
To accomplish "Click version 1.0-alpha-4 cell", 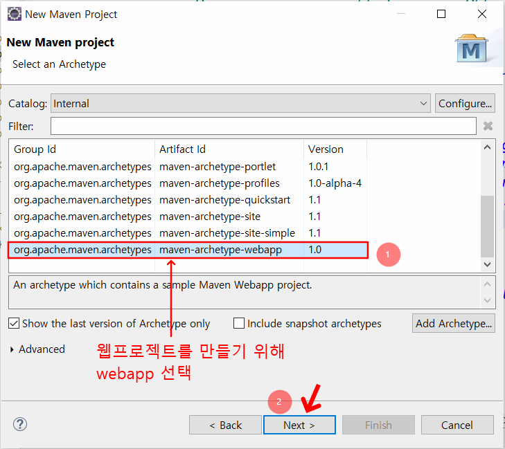I will (x=335, y=183).
